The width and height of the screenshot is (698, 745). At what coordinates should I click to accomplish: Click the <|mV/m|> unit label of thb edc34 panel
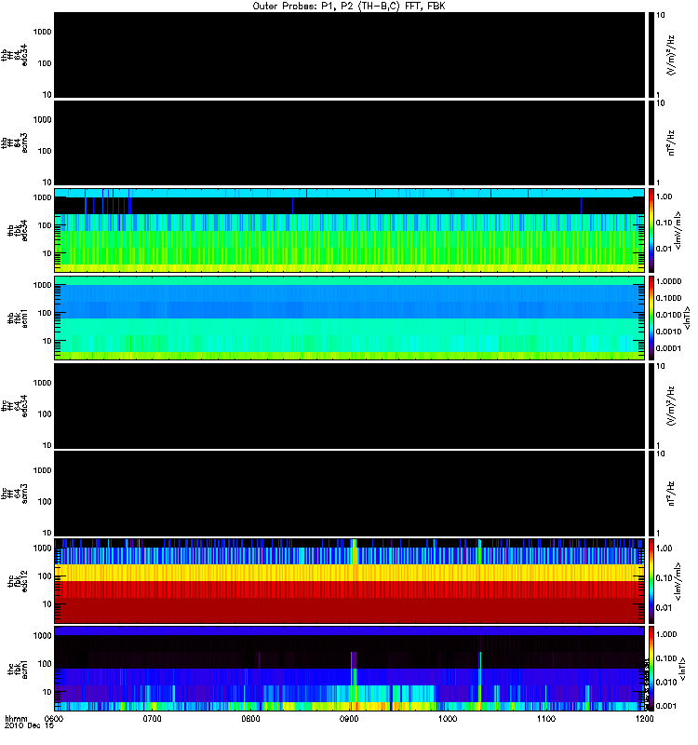click(678, 230)
